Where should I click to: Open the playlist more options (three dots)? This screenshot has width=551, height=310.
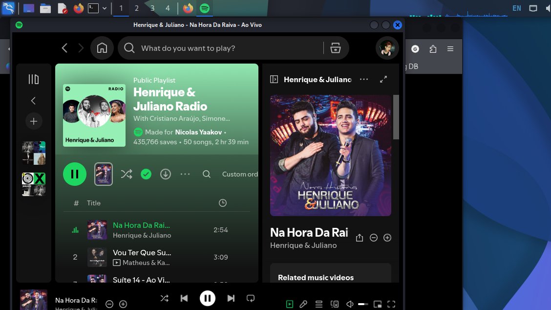click(185, 174)
